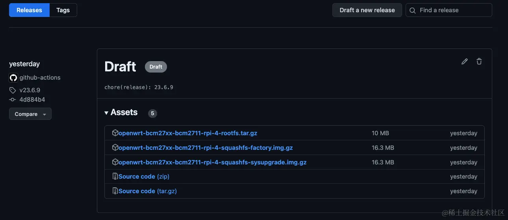Screen dimensions: 508x220
Task: Click the Draft release title
Action: (x=121, y=67)
